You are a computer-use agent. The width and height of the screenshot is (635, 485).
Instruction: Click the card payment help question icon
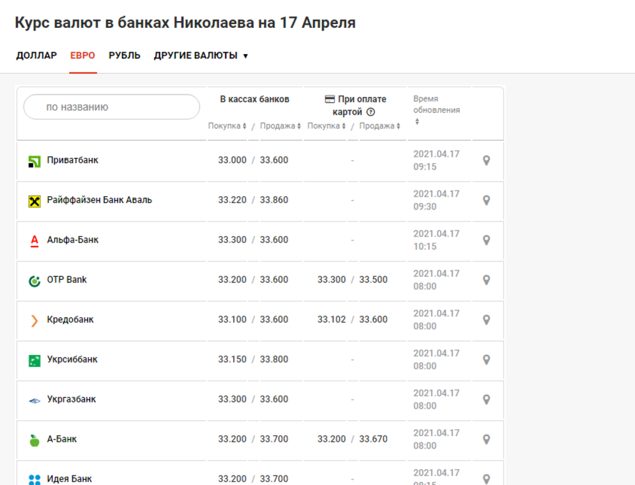pyautogui.click(x=371, y=112)
